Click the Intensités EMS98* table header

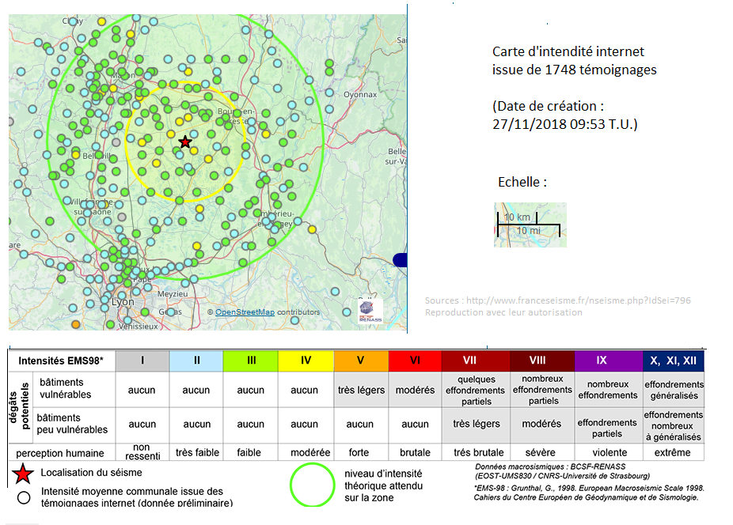coord(61,361)
